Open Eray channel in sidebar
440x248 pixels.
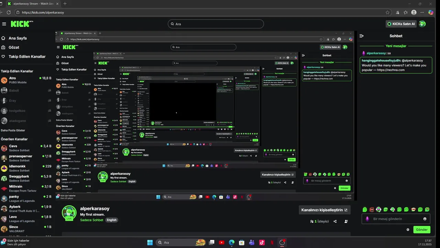point(26,101)
